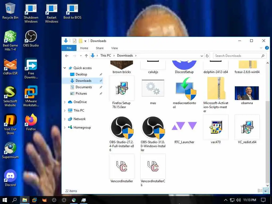Open Explorer help with question mark
This screenshot has width=272, height=204.
point(267,48)
